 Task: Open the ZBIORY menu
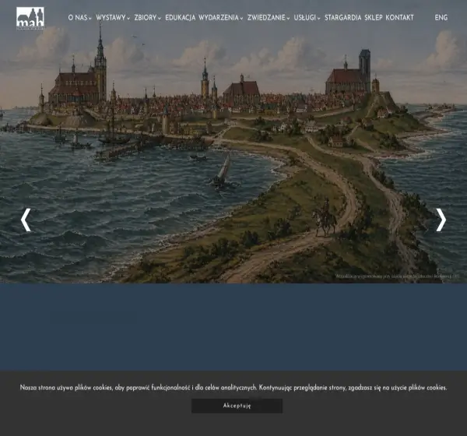pyautogui.click(x=146, y=18)
